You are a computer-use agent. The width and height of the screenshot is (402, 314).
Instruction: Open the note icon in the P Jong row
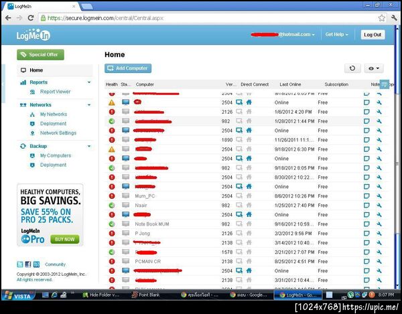tap(366, 233)
